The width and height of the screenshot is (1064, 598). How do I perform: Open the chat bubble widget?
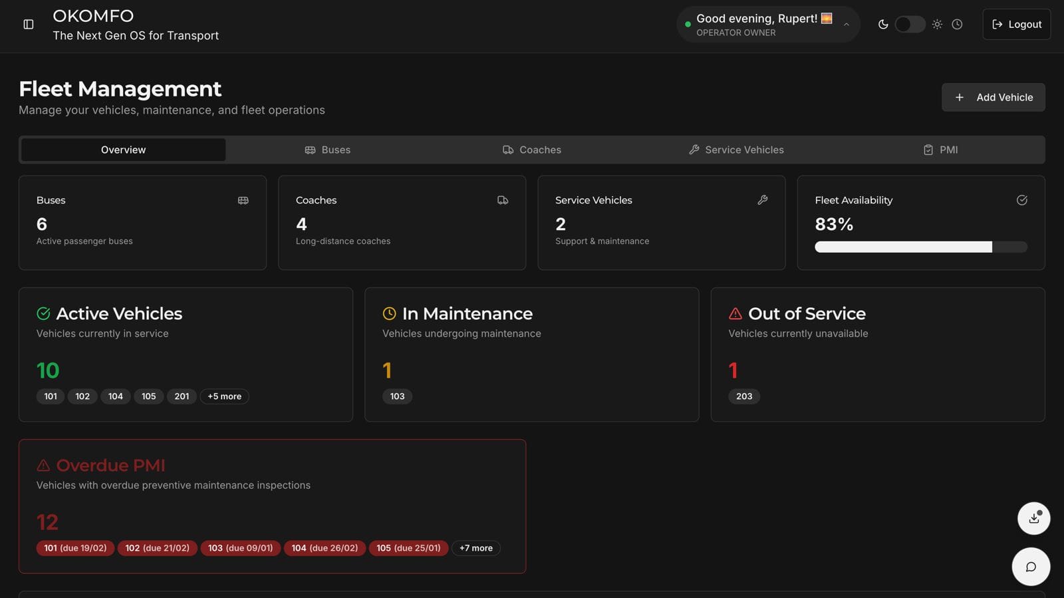(x=1031, y=567)
